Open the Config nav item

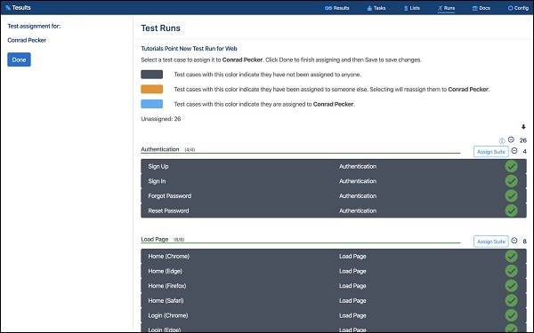[x=518, y=8]
